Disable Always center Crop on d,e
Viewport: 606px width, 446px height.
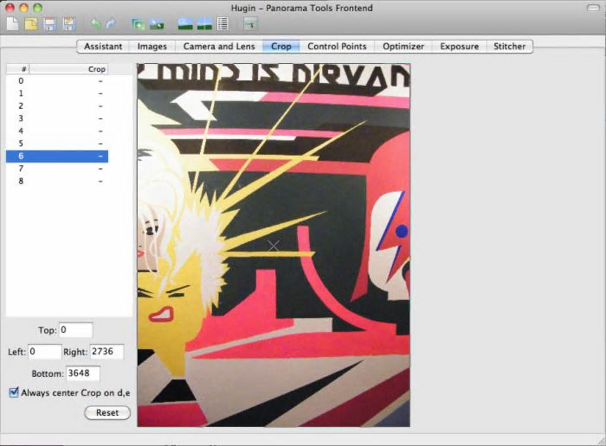tap(14, 393)
